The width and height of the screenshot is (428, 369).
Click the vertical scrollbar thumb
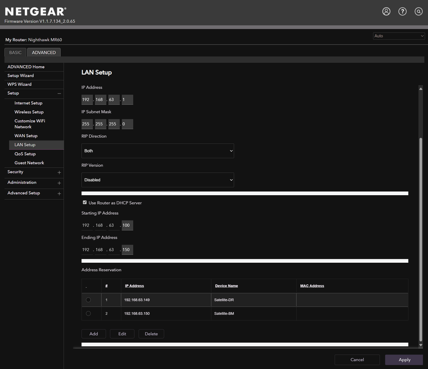(x=420, y=236)
